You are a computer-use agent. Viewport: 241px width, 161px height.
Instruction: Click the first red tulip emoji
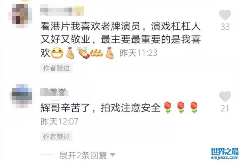[168, 108]
